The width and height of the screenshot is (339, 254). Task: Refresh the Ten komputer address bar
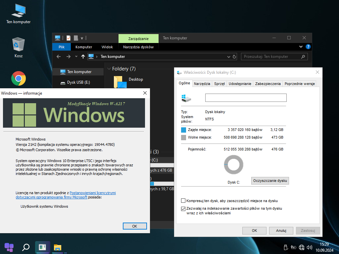[x=234, y=57]
